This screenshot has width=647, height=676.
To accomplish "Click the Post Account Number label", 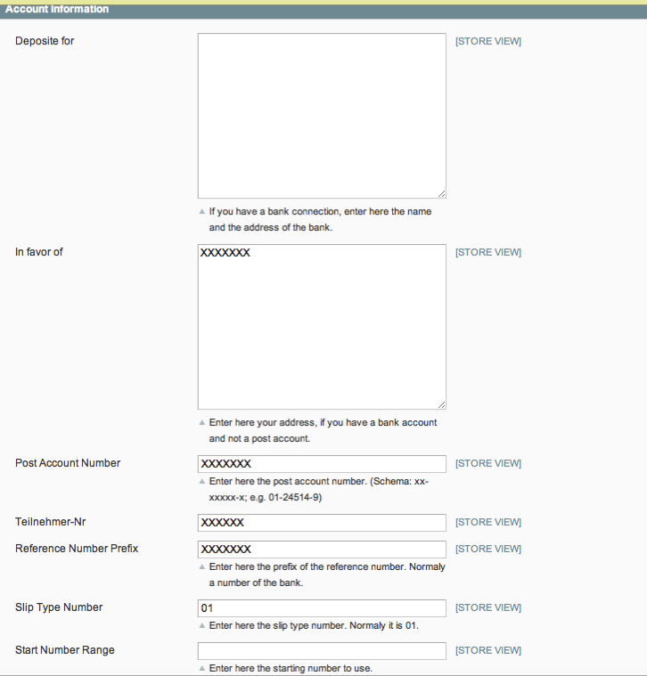I will tap(68, 463).
